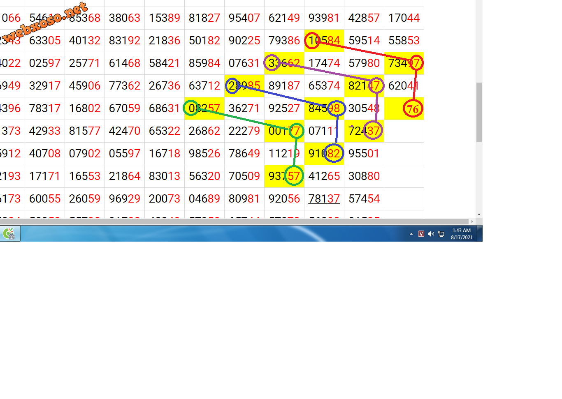Show hidden system tray icons

tap(411, 234)
